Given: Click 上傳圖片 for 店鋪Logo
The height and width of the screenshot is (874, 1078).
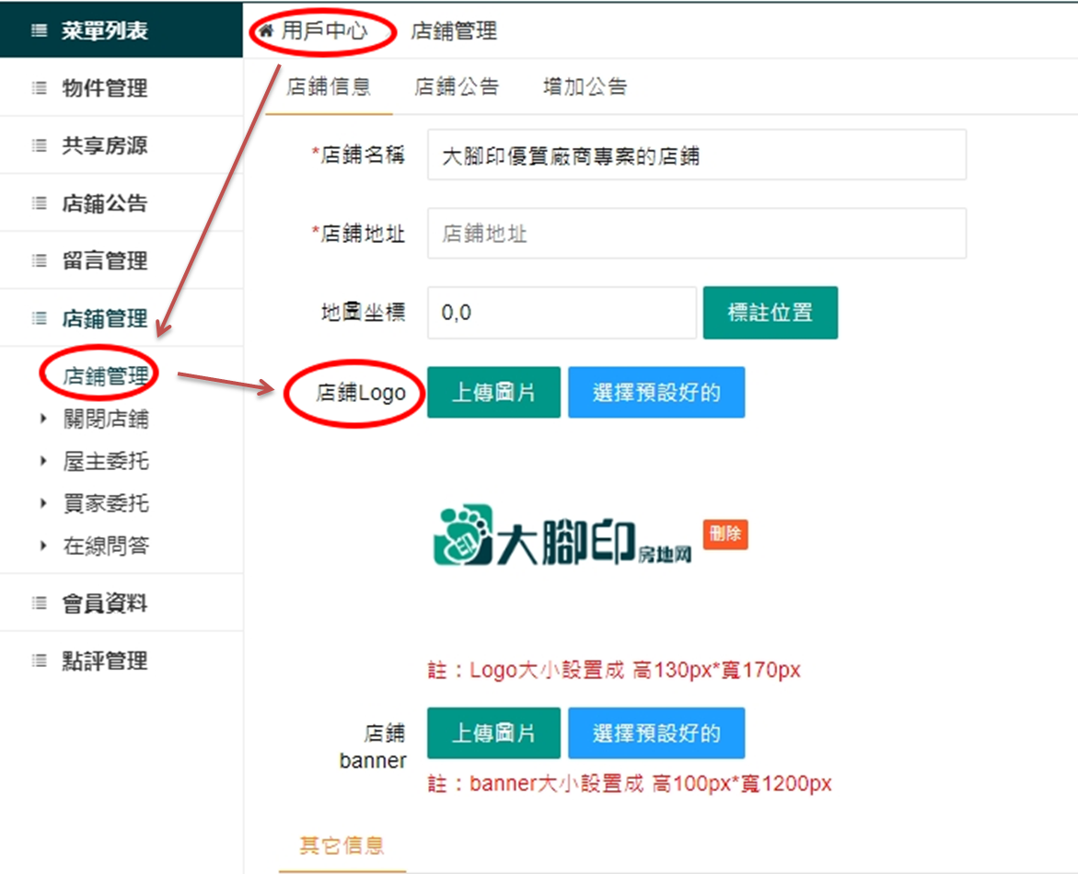Looking at the screenshot, I should [493, 394].
